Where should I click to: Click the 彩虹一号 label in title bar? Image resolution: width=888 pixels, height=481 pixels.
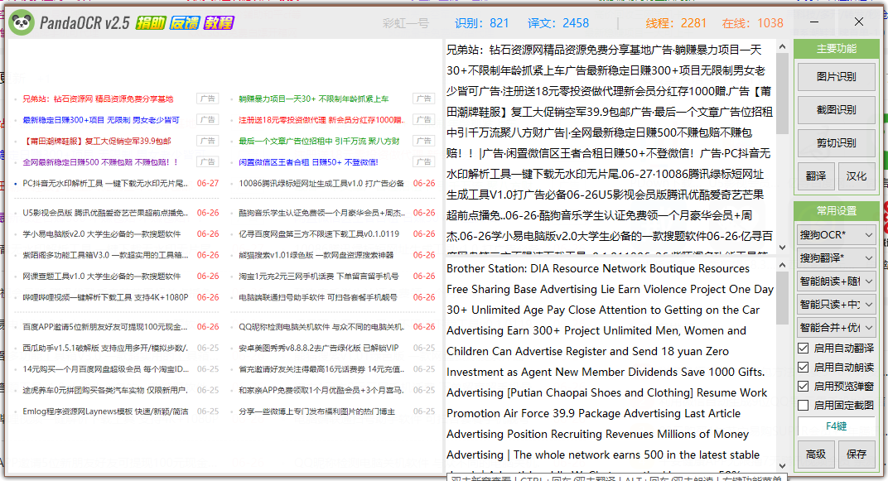click(x=406, y=23)
